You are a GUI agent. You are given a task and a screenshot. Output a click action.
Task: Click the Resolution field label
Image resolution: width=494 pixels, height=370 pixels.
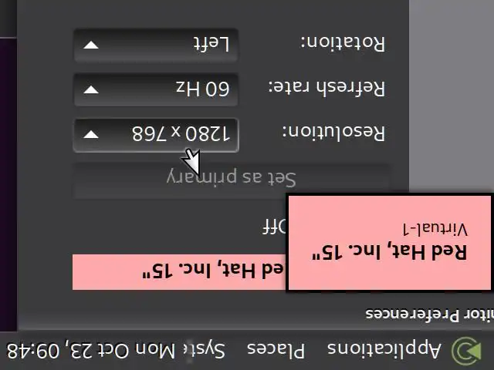333,133
